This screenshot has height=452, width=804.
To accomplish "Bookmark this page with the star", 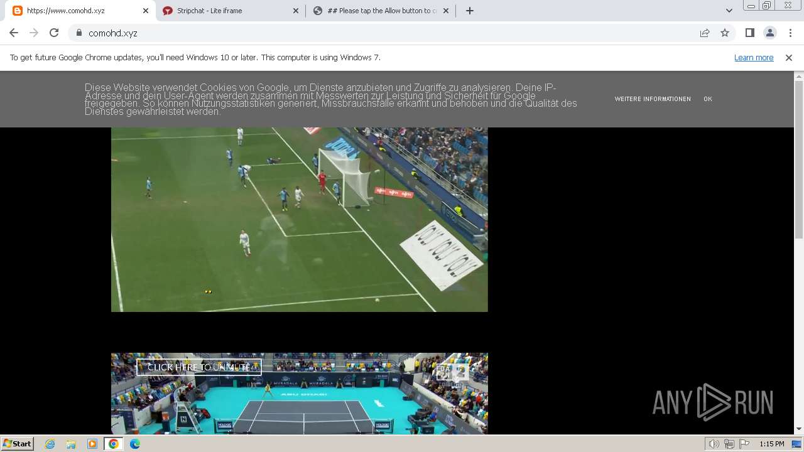I will click(725, 33).
